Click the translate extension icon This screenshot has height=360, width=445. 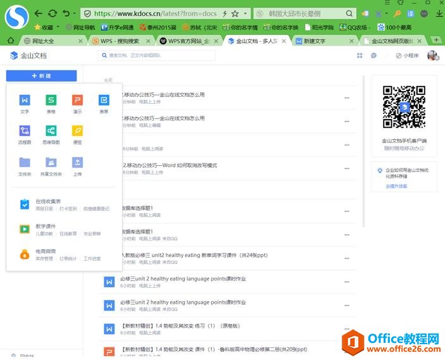pos(410,14)
